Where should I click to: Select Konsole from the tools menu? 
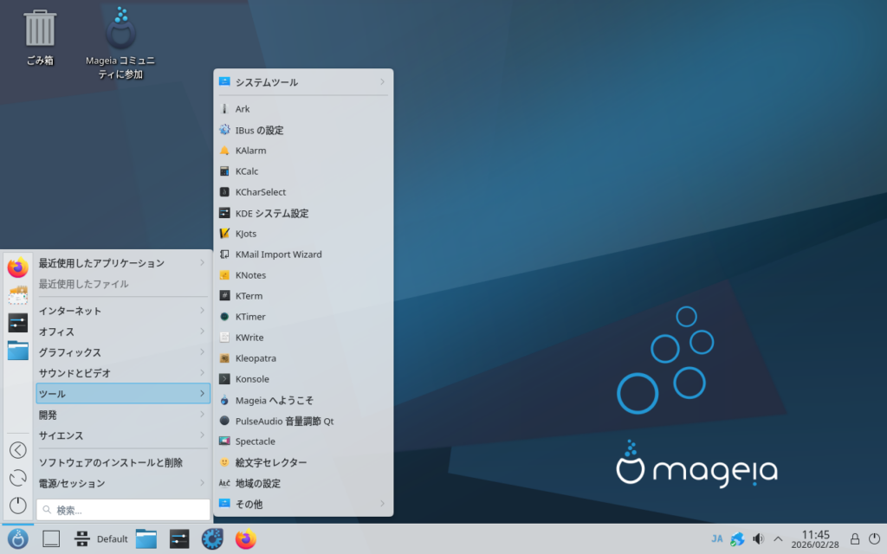tap(252, 379)
